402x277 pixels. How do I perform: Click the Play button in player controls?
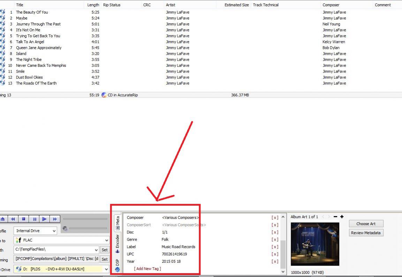click(44, 219)
